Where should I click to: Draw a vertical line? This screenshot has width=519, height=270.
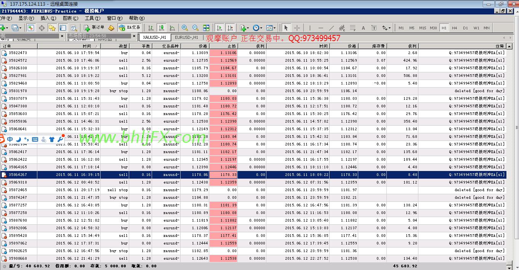[310, 28]
